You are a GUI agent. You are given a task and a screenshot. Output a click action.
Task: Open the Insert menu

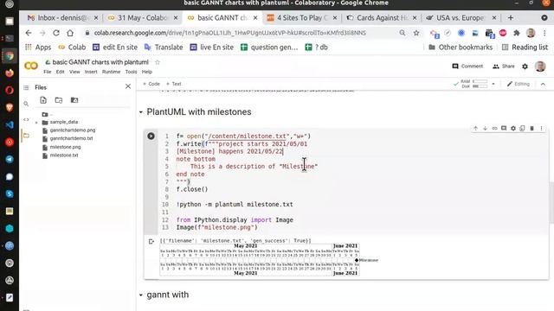91,72
